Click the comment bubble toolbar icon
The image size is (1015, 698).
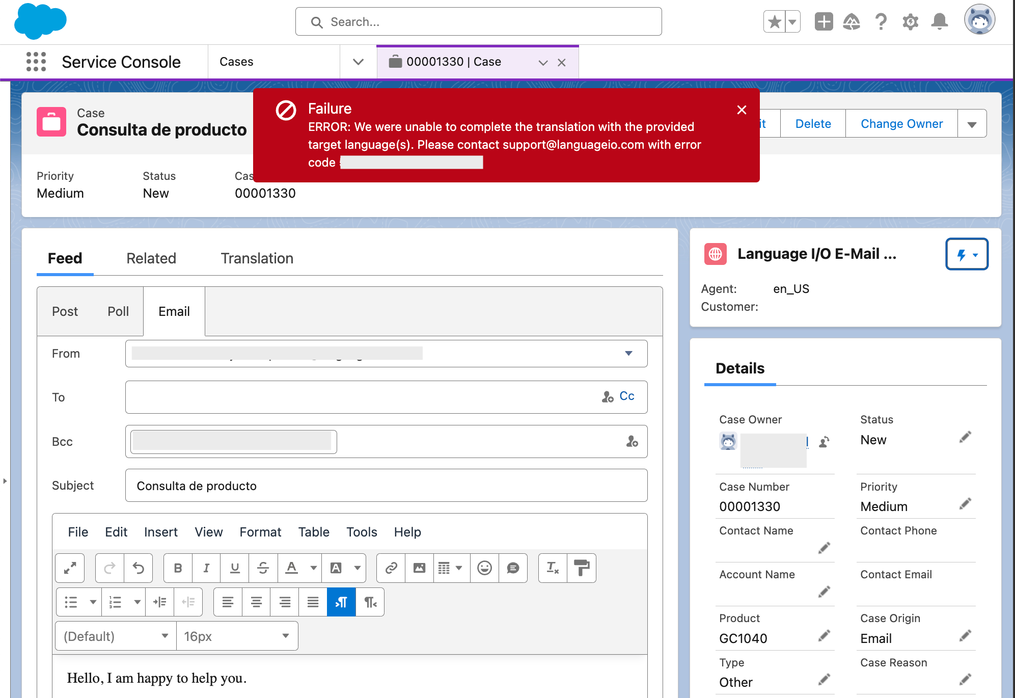(513, 568)
